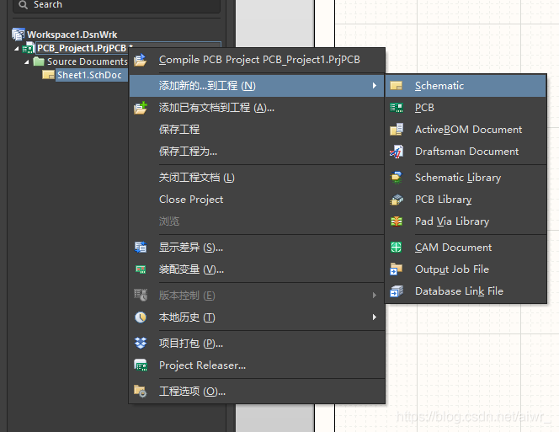Screen dimensions: 559x432
Task: Click the 项目打包 Dropbox-style packager icon
Action: coord(141,344)
